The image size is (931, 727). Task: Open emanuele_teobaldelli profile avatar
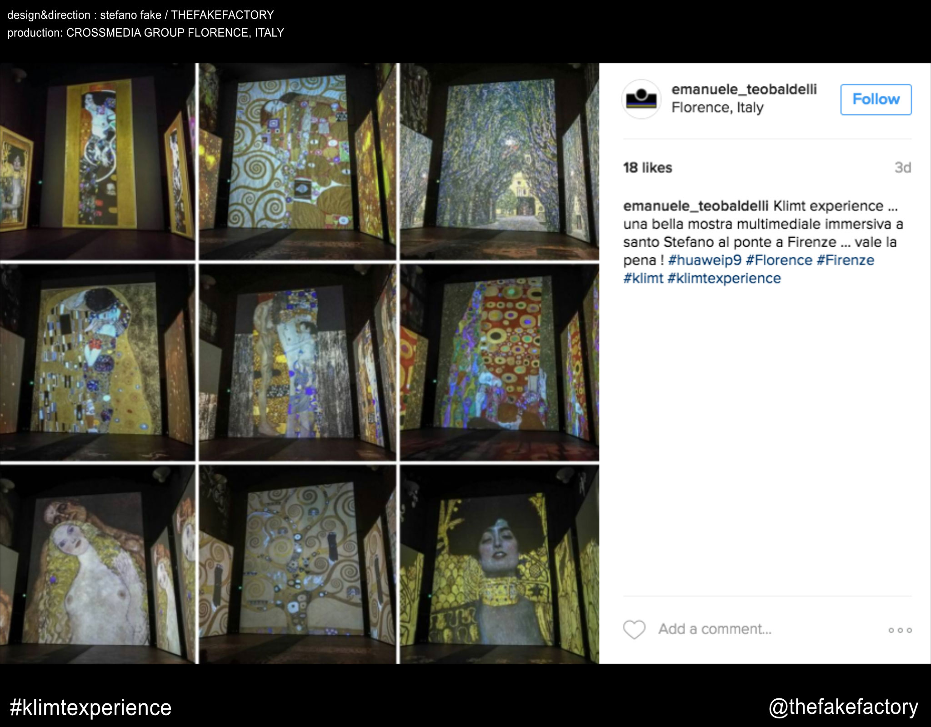coord(641,99)
